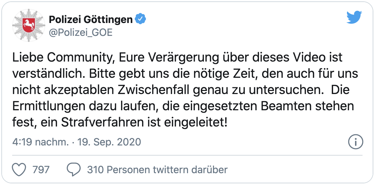Click the blue verified badge
This screenshot has width=374, height=184.
(x=140, y=19)
